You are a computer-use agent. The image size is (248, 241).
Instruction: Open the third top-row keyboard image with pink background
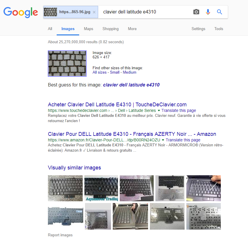pos(137,188)
